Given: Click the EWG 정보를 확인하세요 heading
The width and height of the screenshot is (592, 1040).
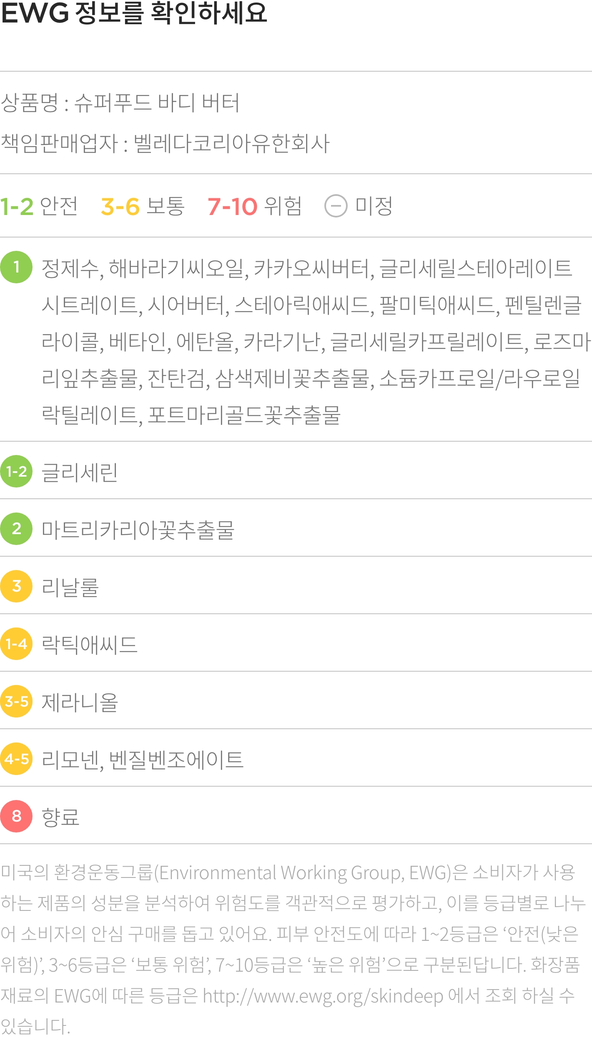Looking at the screenshot, I should [x=134, y=12].
